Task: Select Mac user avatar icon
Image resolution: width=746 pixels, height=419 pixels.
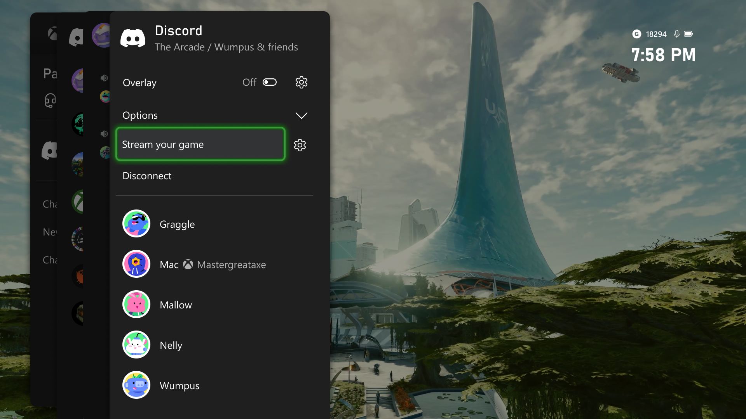Action: click(x=136, y=264)
